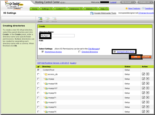The width and height of the screenshot is (155, 115).
Task: Click the edit icon for myapp71 row
Action: [143, 97]
